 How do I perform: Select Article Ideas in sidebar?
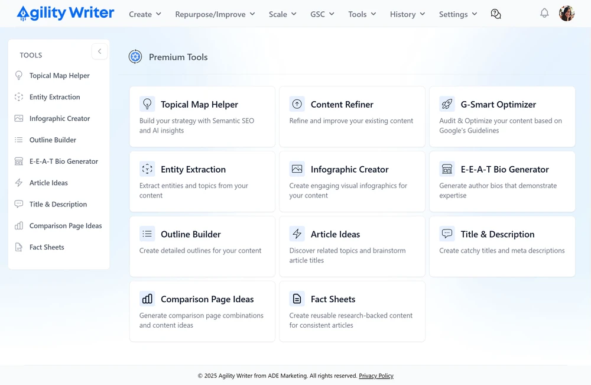[x=48, y=183]
